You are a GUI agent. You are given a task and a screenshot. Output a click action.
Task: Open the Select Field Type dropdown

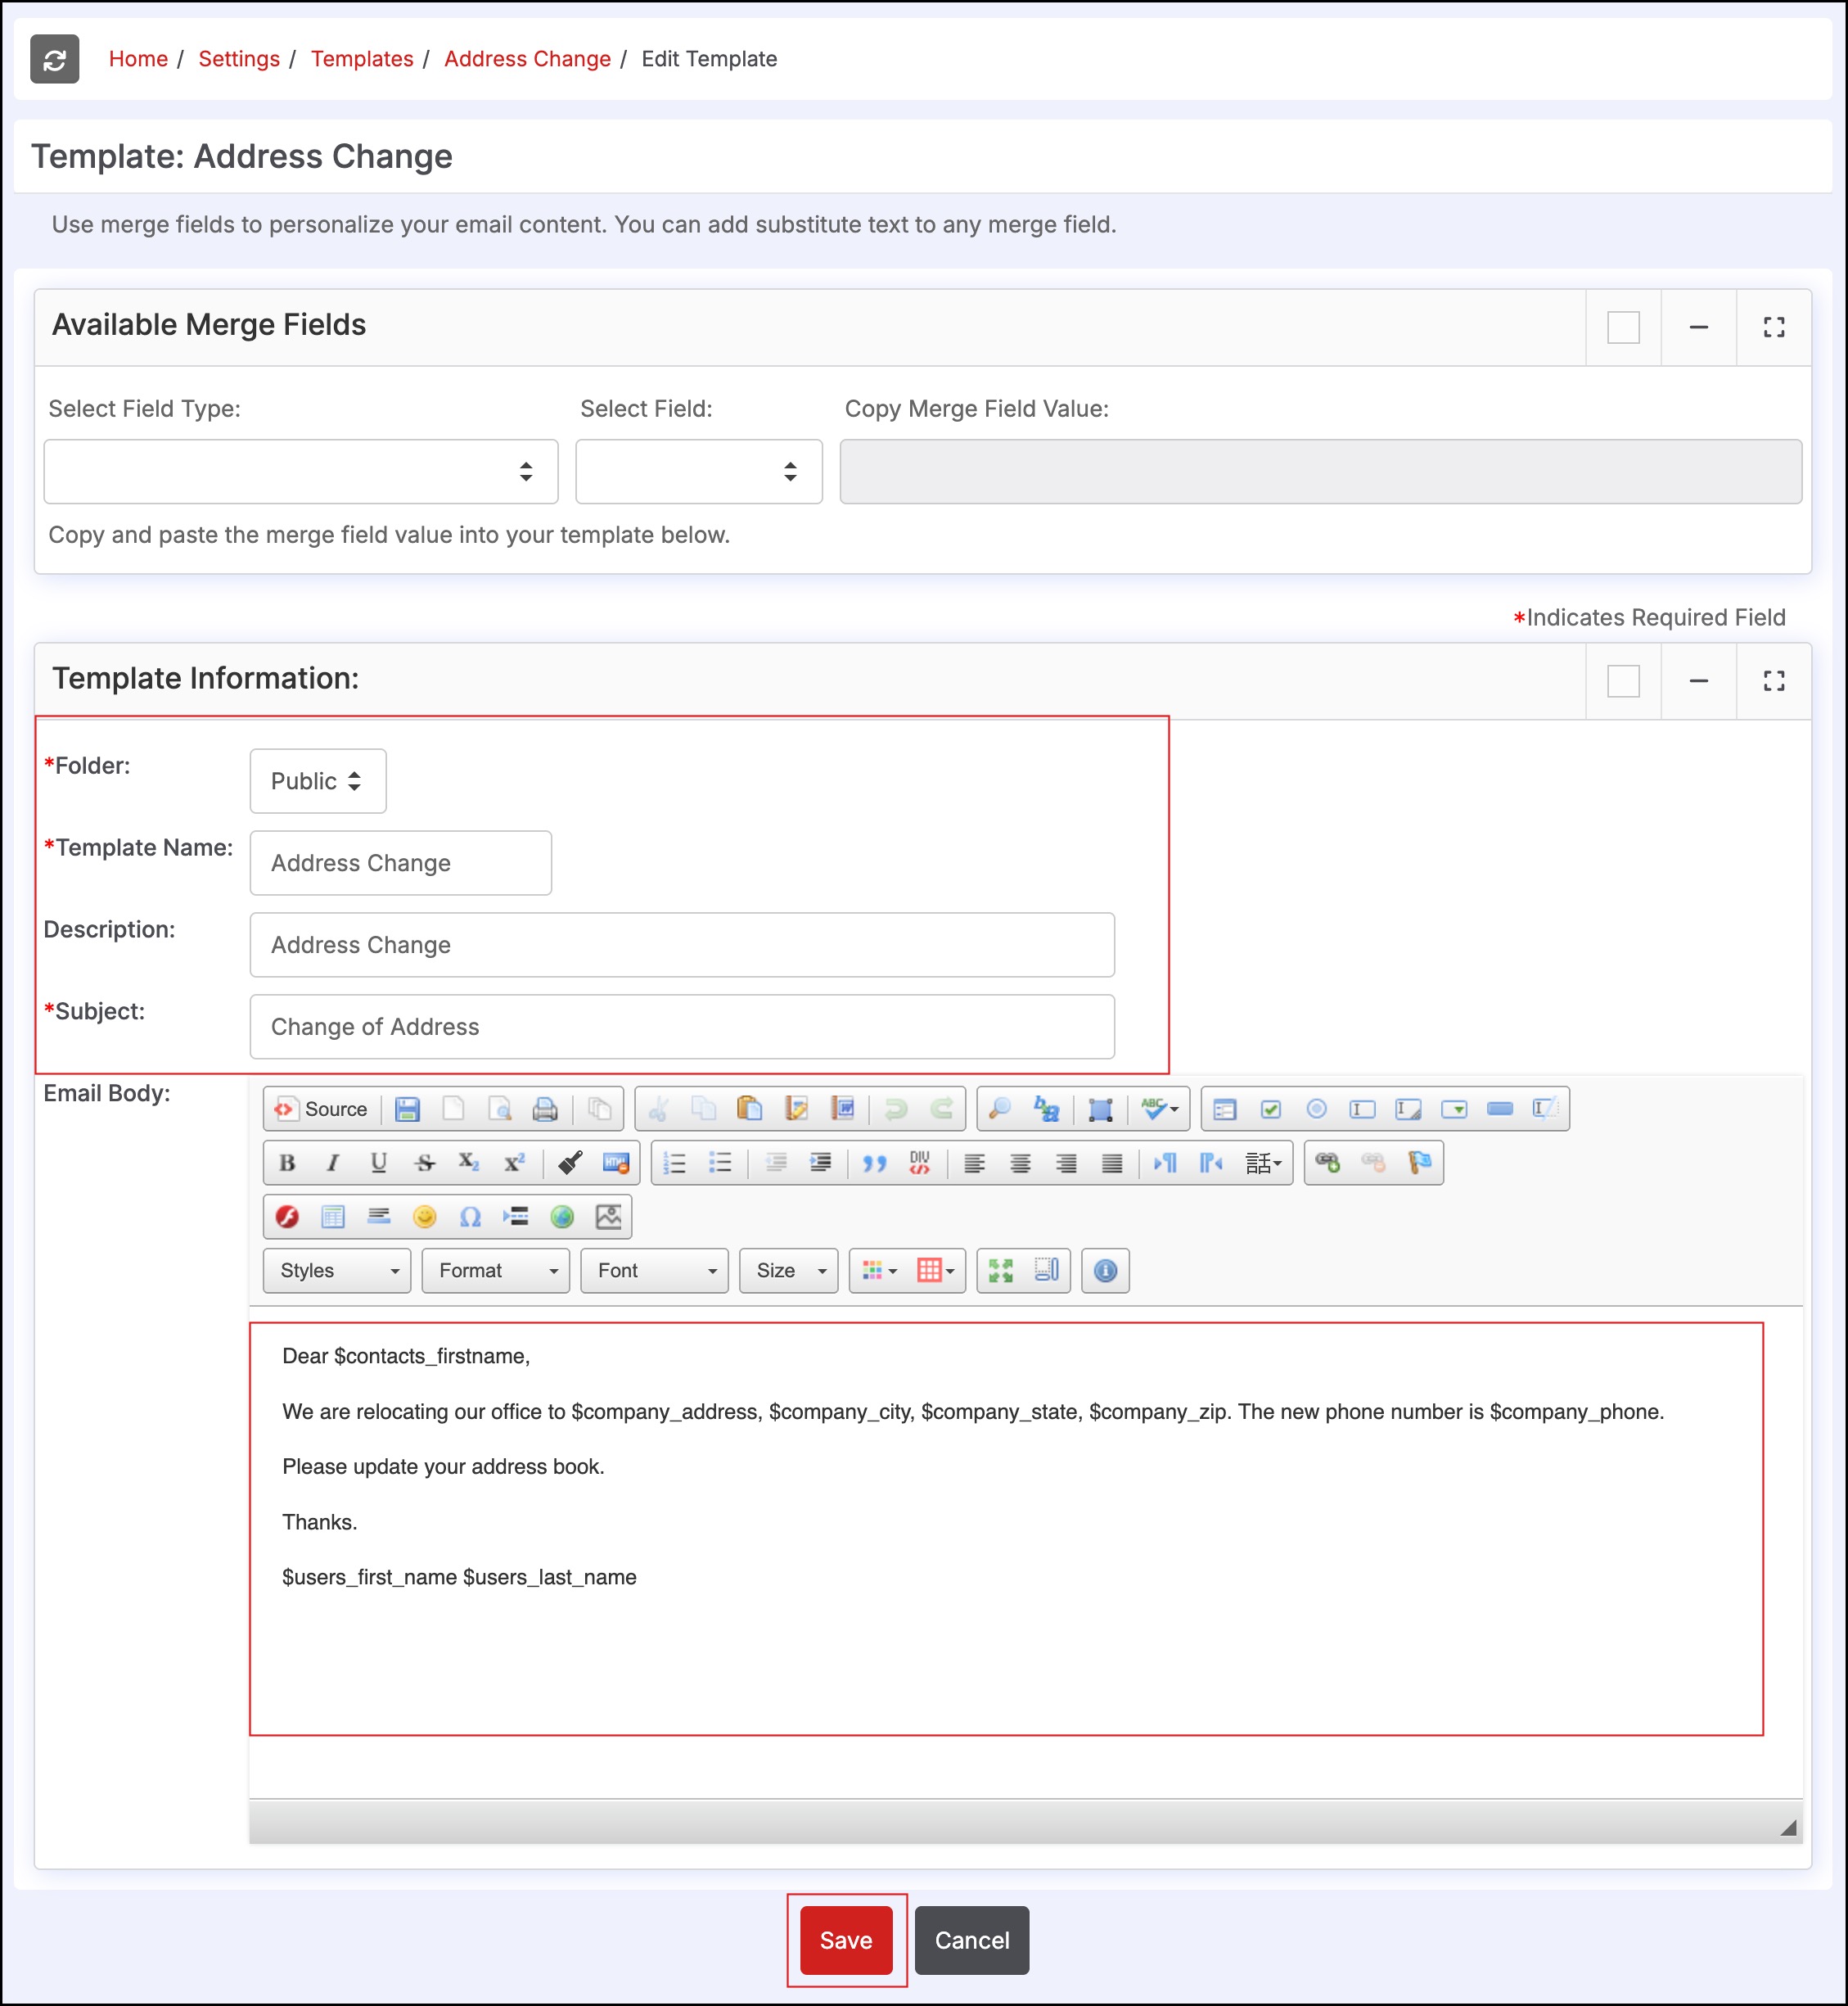tap(300, 472)
